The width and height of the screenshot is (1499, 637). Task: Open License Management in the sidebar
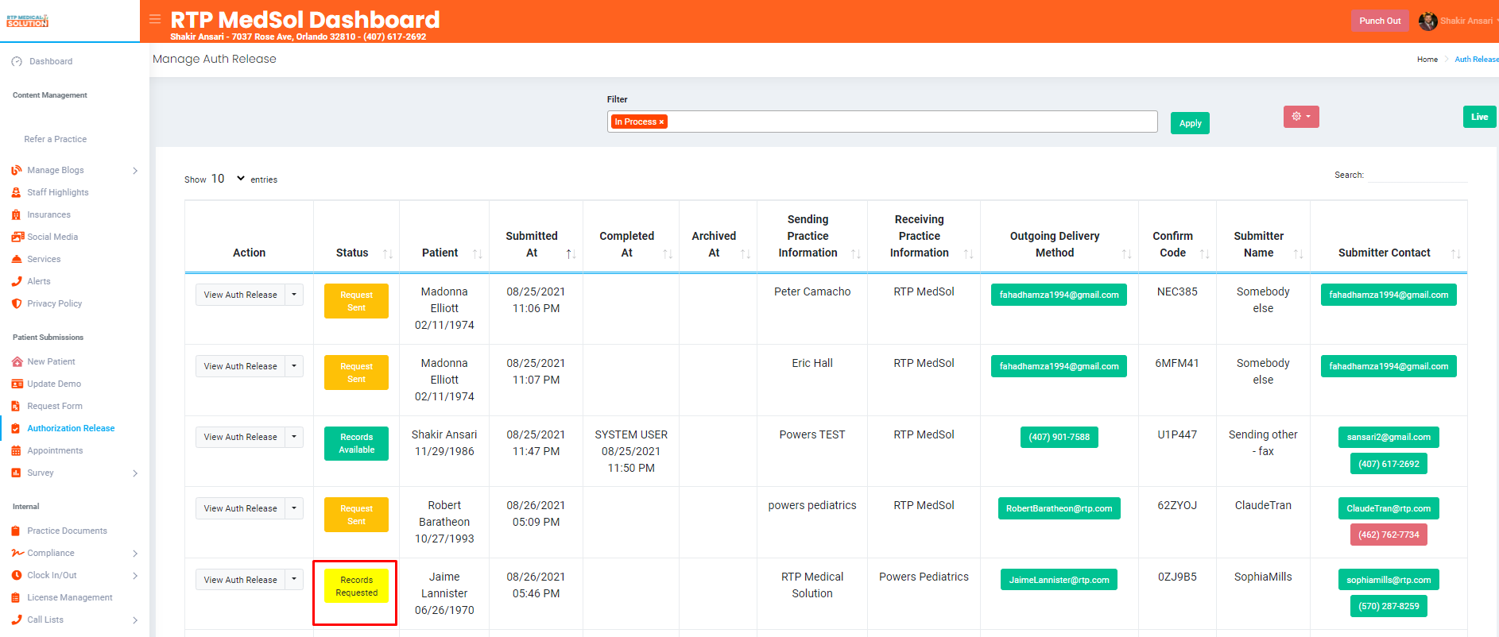[70, 597]
